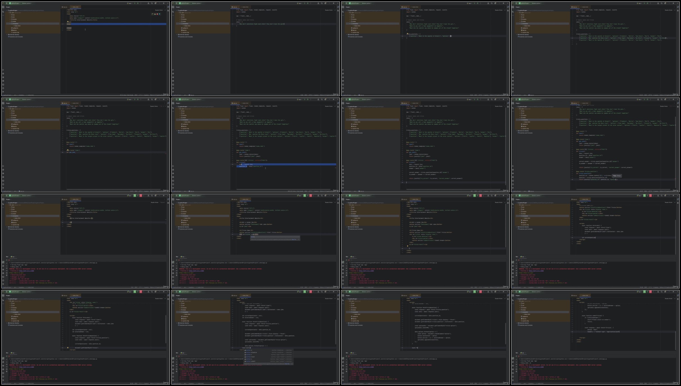This screenshot has height=386, width=681.
Task: Open Search Everywhere magnifier in the first frame
Action: pyautogui.click(x=152, y=3)
